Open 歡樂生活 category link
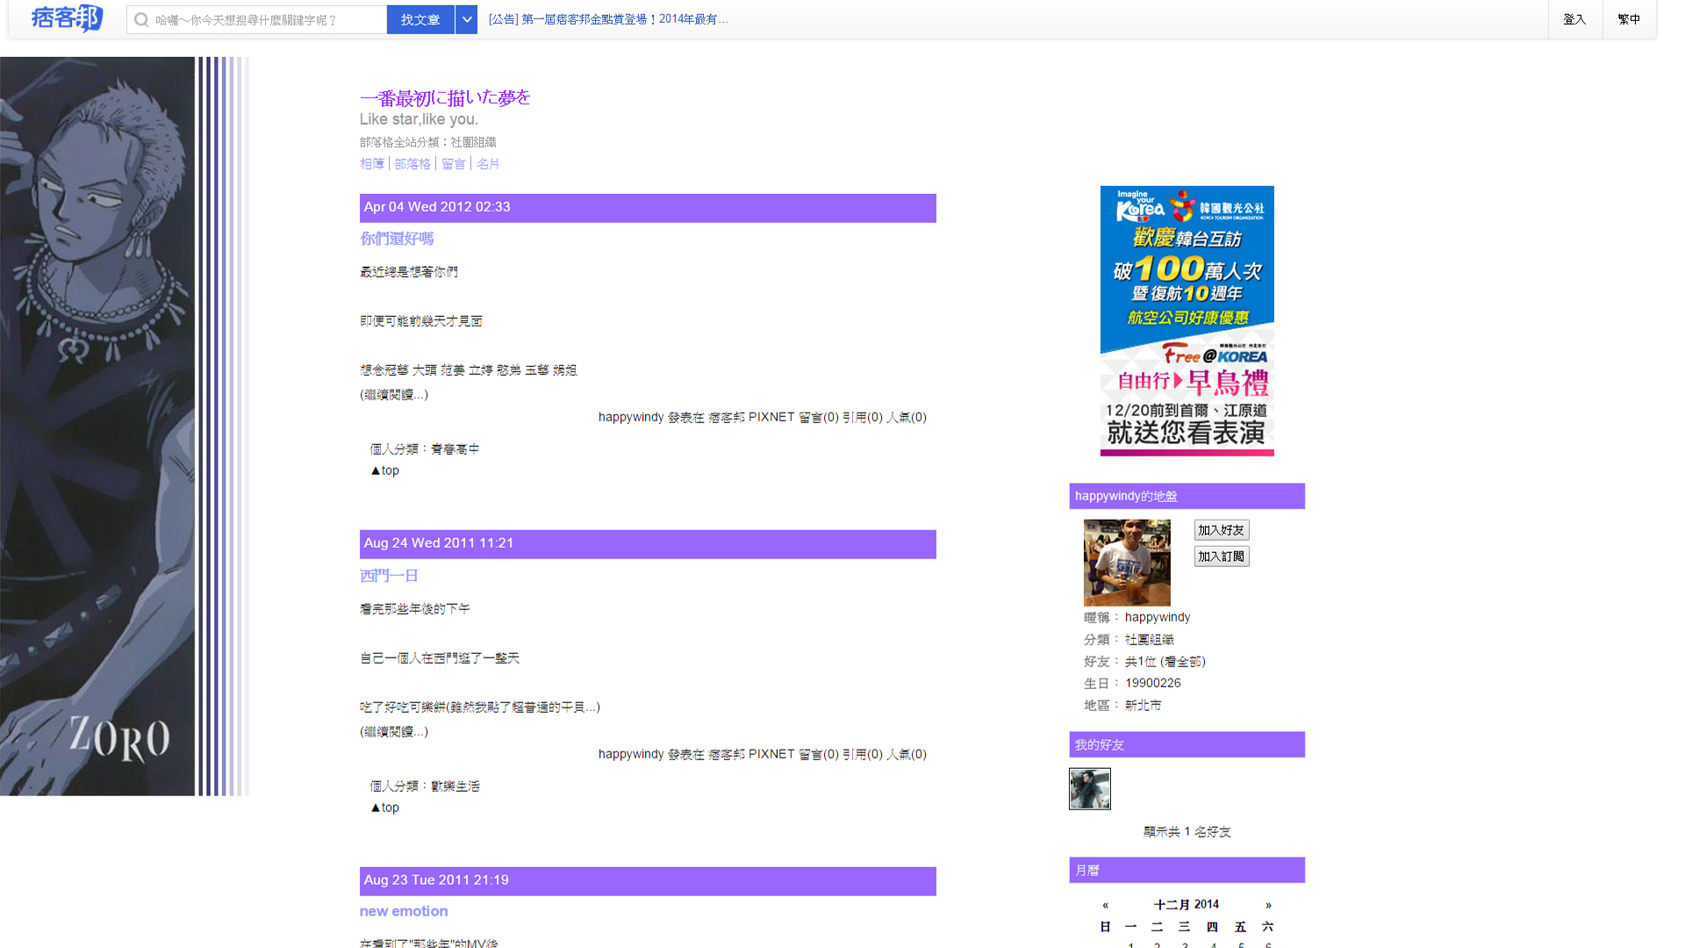 (x=455, y=786)
